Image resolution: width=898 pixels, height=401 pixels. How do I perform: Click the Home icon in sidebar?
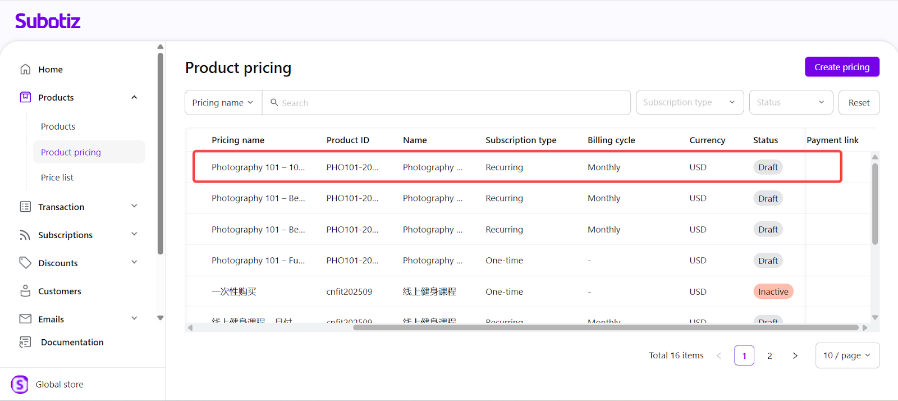25,69
